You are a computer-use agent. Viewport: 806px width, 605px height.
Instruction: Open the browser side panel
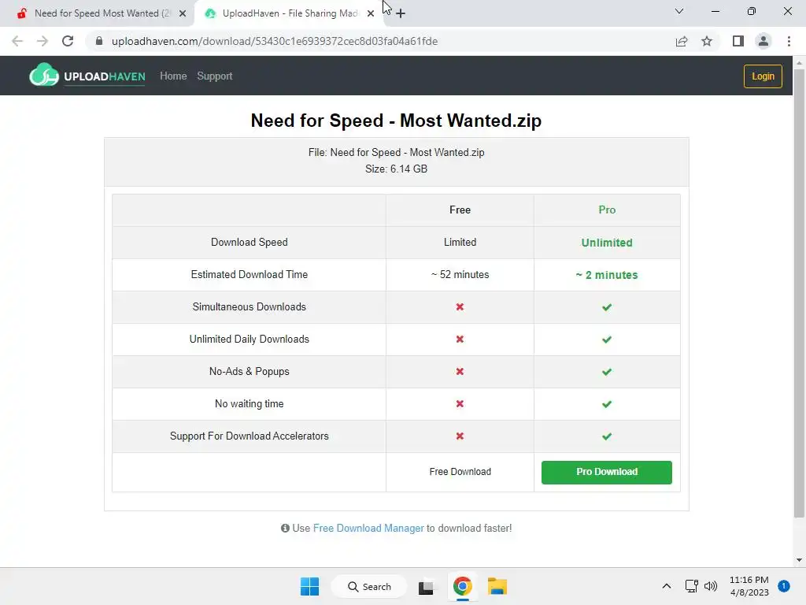(738, 41)
